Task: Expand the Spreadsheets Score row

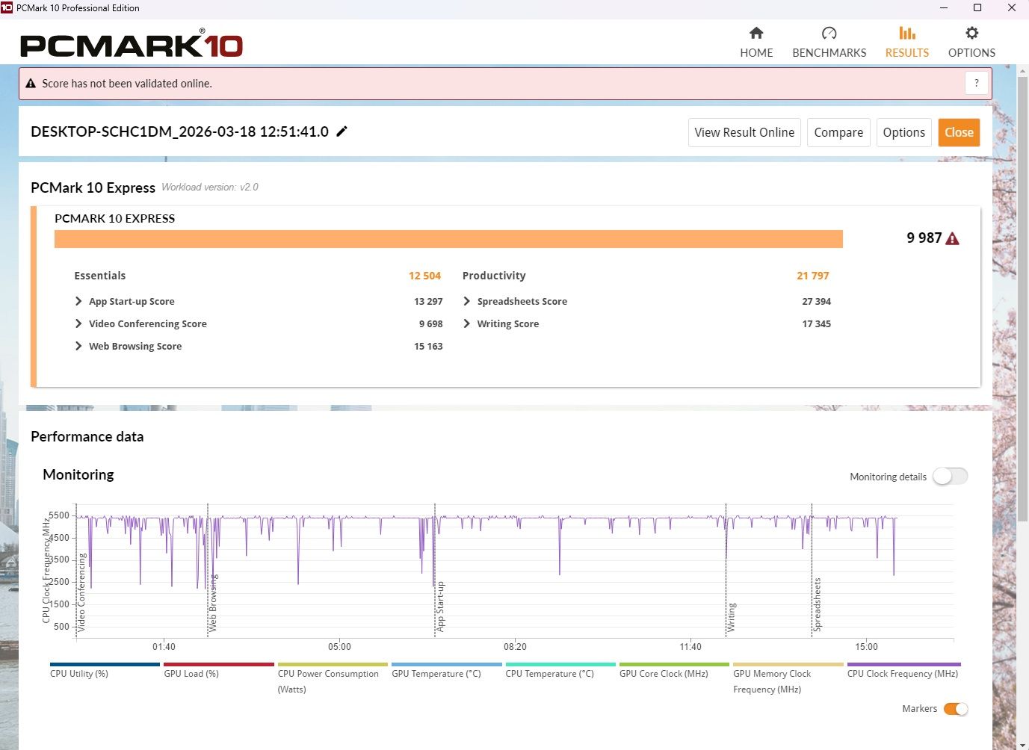Action: pos(467,301)
